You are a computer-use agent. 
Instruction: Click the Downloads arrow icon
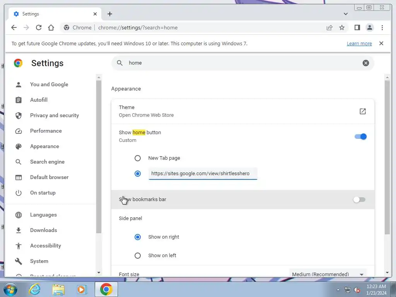pos(19,230)
